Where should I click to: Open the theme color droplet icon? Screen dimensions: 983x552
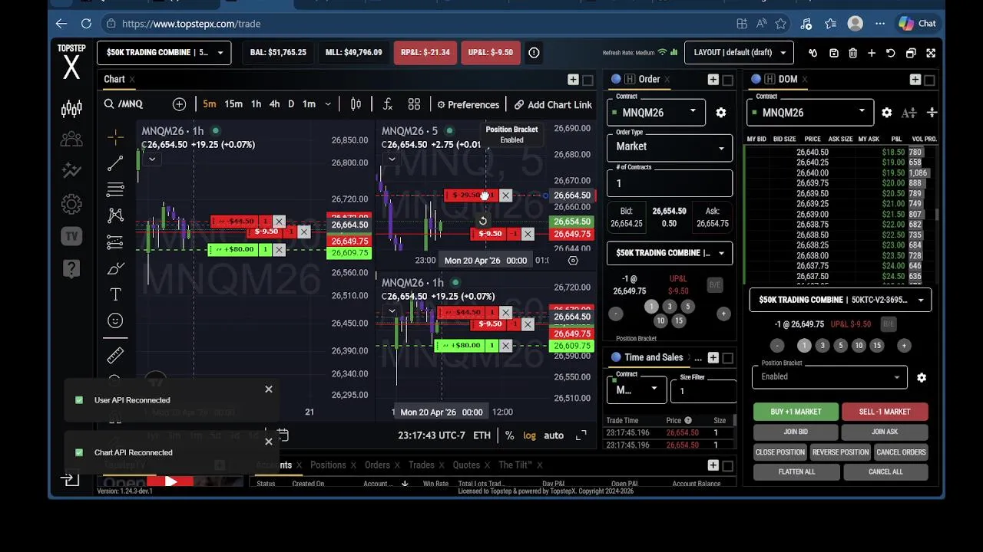[x=813, y=53]
